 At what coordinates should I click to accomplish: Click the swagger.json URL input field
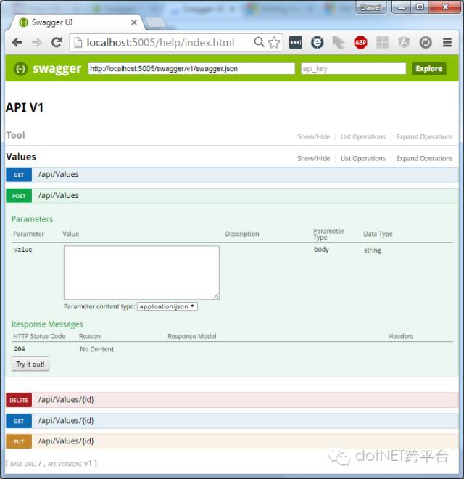[191, 69]
